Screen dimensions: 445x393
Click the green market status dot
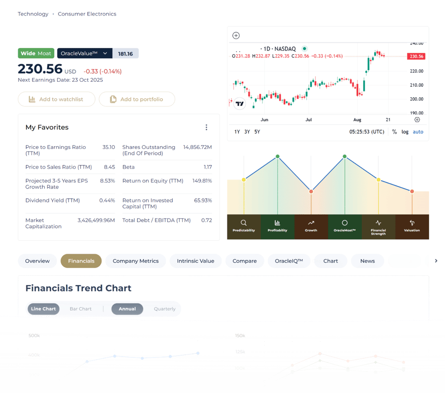pos(304,48)
